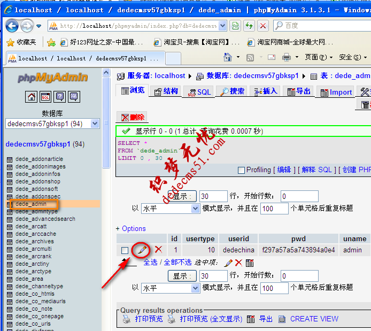
Task: Switch to the 结构 (Structure) tab
Action: pos(166,91)
